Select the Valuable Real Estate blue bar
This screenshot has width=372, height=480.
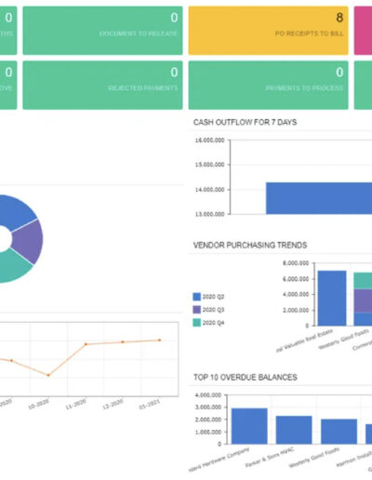pyautogui.click(x=332, y=299)
